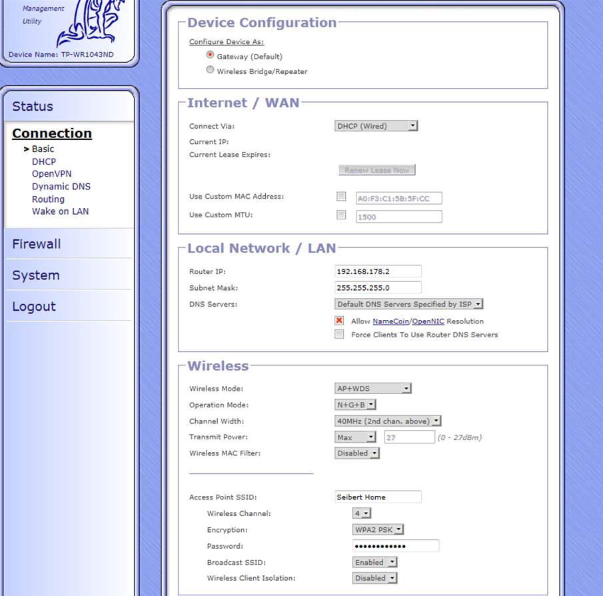603x596 pixels.
Task: Click the Access Point SSID field
Action: (x=378, y=497)
